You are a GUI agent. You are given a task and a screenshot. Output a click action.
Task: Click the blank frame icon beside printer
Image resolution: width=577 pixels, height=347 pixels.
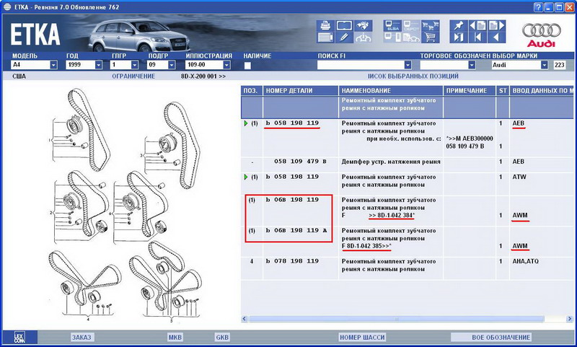pyautogui.click(x=345, y=26)
